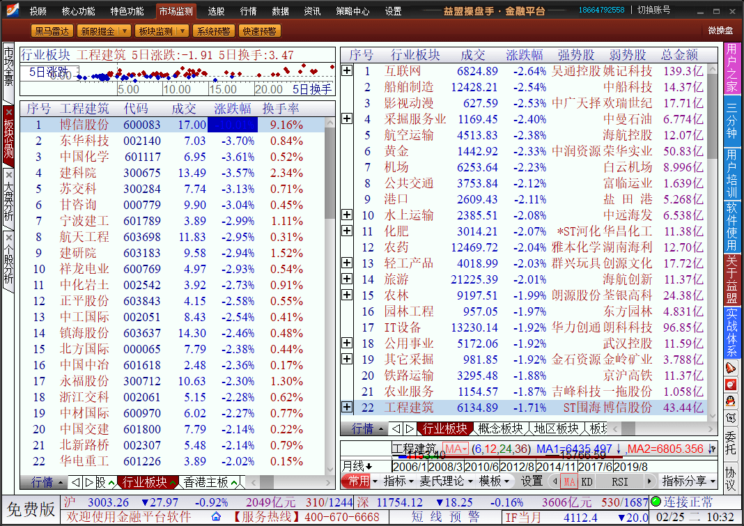Expand the 工程建筑 industry row
This screenshot has width=744, height=526.
(347, 407)
